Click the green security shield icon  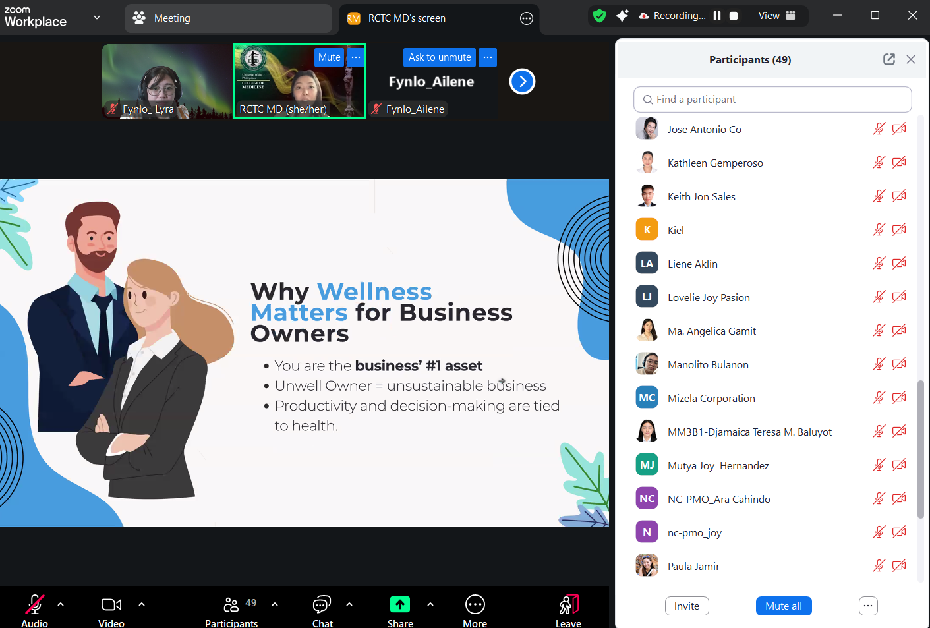click(x=599, y=15)
